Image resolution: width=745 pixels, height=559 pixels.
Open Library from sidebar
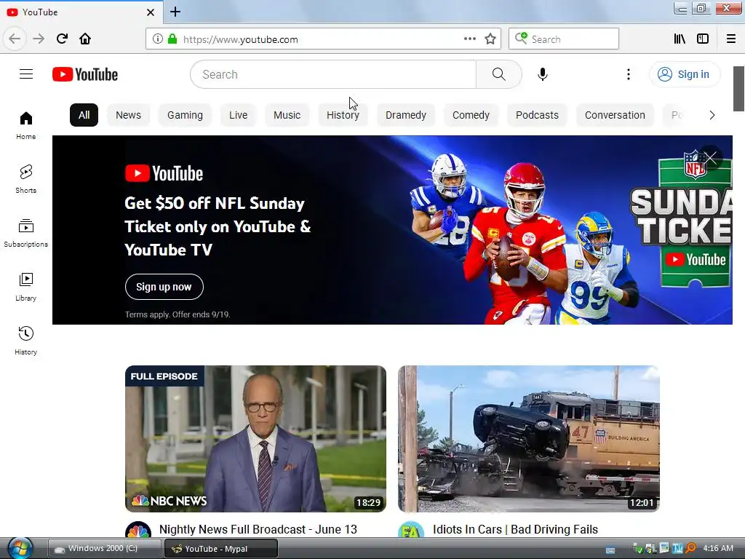[x=26, y=287]
